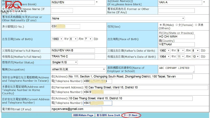210x118 pixels.
Task: Open the Father's birth year dropdown
Action: pos(164,50)
